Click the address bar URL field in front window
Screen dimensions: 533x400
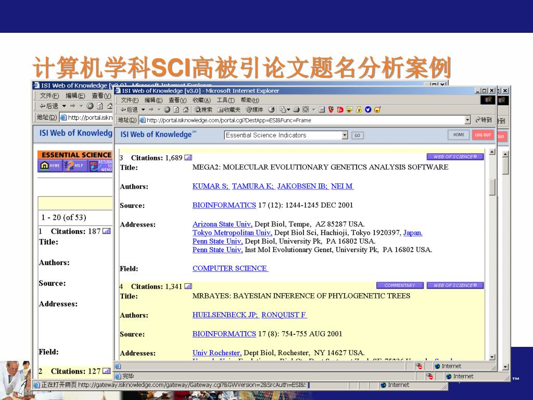click(x=301, y=120)
